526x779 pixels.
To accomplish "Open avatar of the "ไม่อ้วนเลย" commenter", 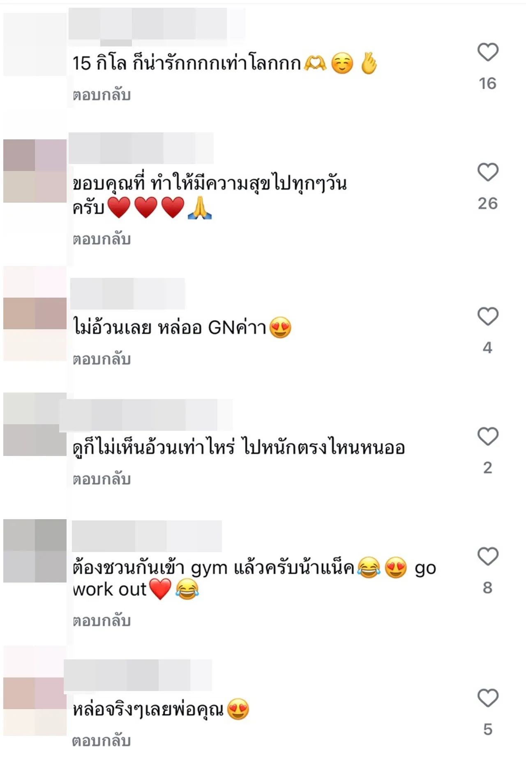I will point(35,314).
